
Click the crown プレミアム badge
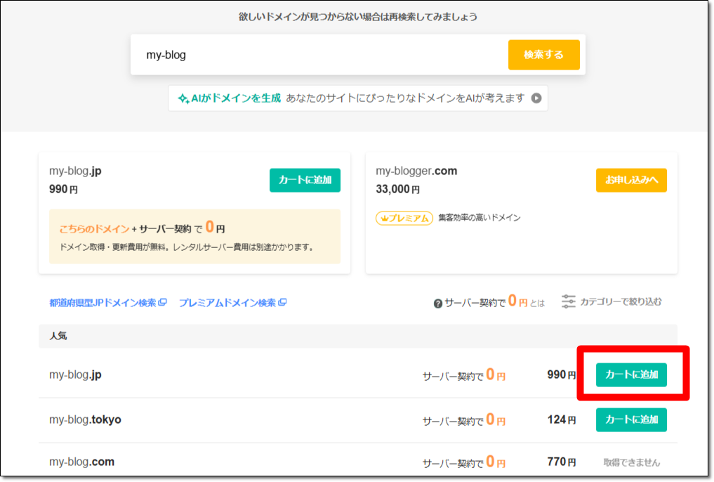click(404, 218)
